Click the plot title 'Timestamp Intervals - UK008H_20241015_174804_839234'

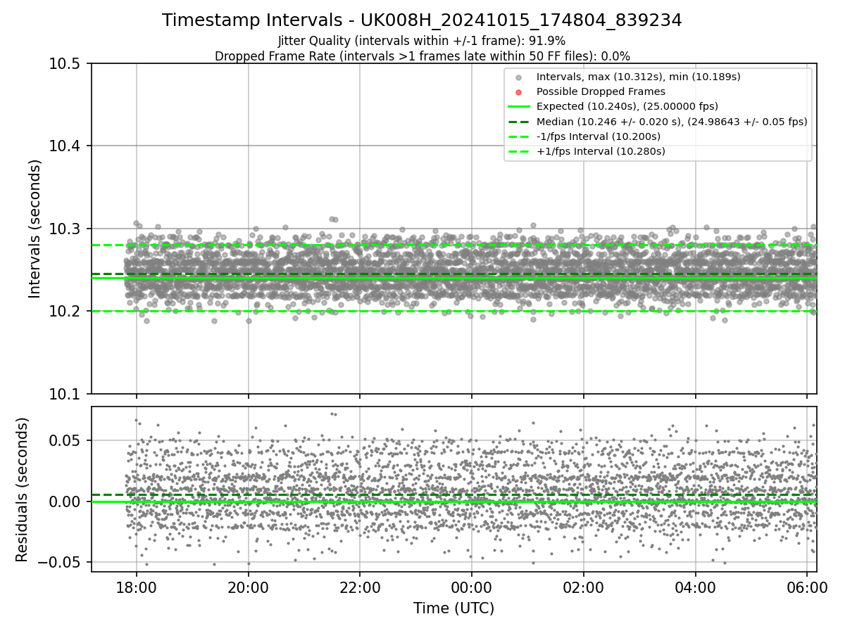pos(422,21)
